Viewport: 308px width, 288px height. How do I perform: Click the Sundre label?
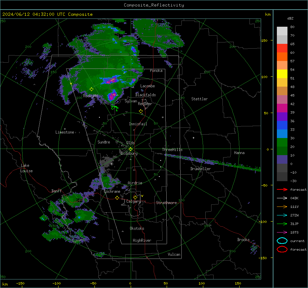104,142
